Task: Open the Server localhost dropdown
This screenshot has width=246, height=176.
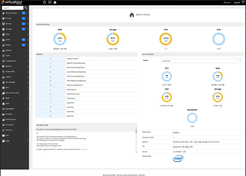Action: coord(201,61)
